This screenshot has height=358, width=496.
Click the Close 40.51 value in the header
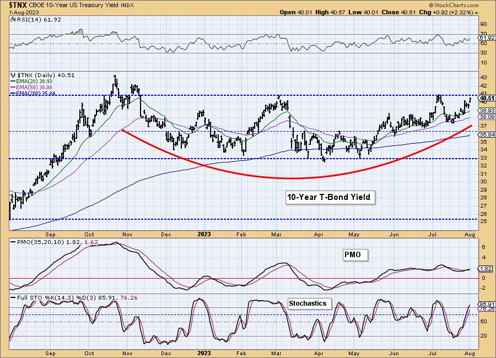pyautogui.click(x=398, y=12)
